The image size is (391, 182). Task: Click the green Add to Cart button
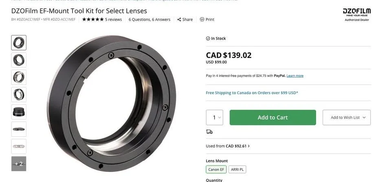tap(273, 117)
